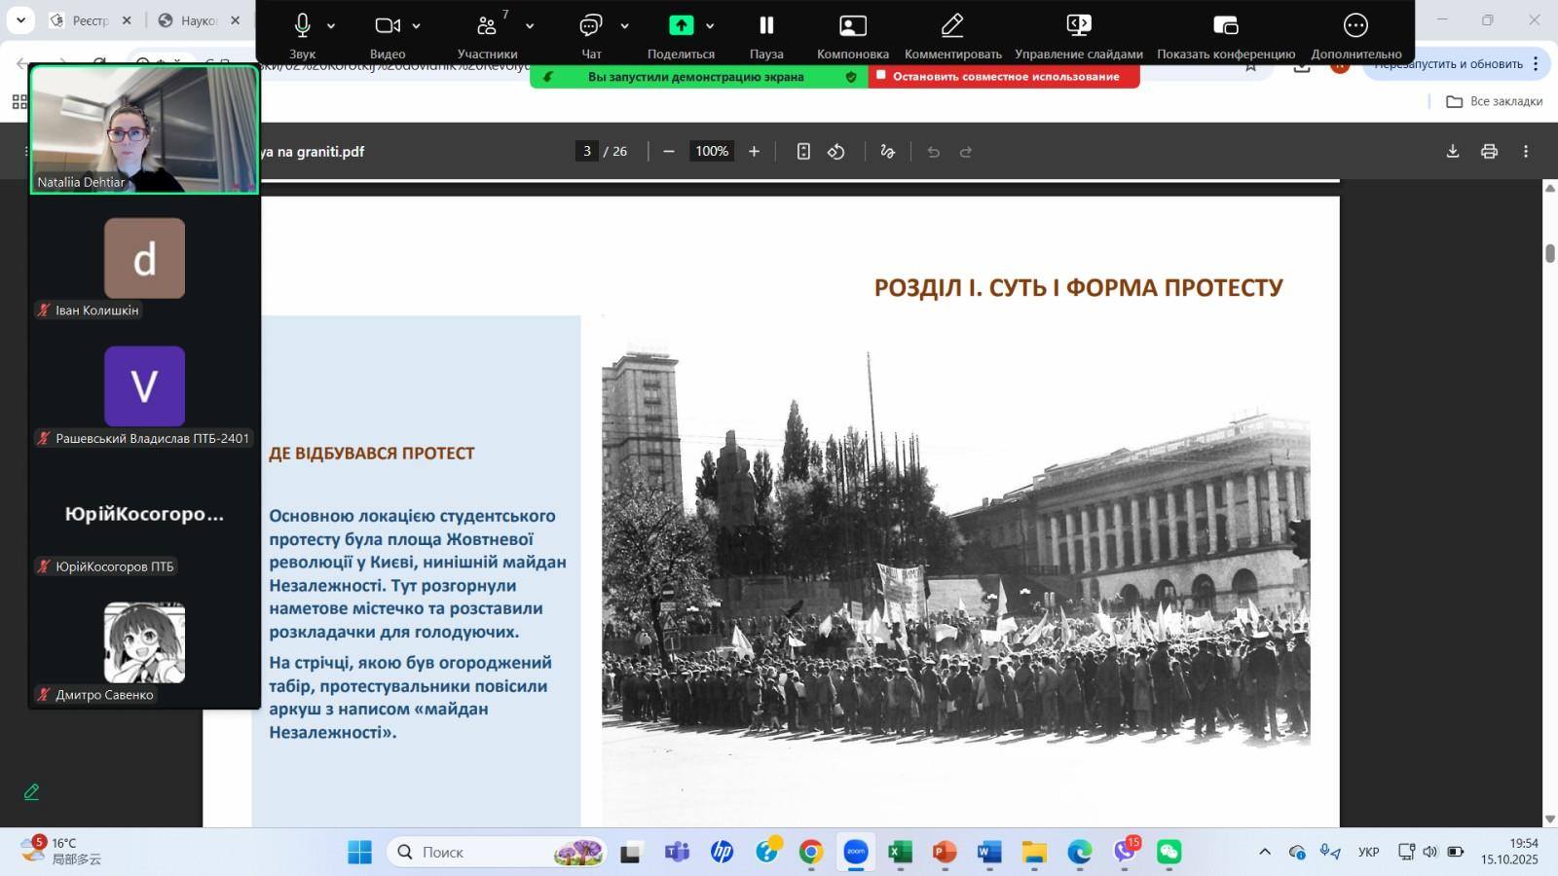Expand the audio options arrow next to Звук

pos(331,26)
